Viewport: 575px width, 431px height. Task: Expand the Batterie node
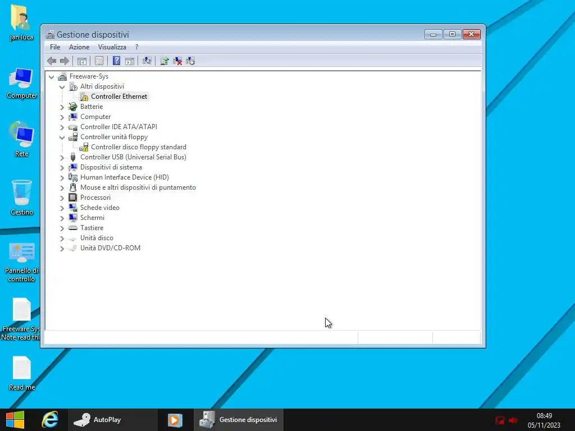[x=62, y=107]
